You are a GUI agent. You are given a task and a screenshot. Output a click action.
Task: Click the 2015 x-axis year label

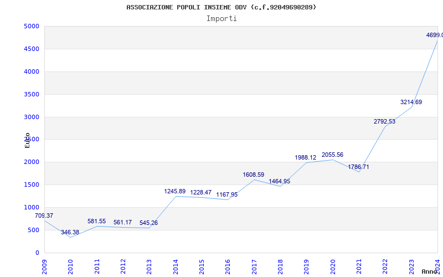pos(202,267)
